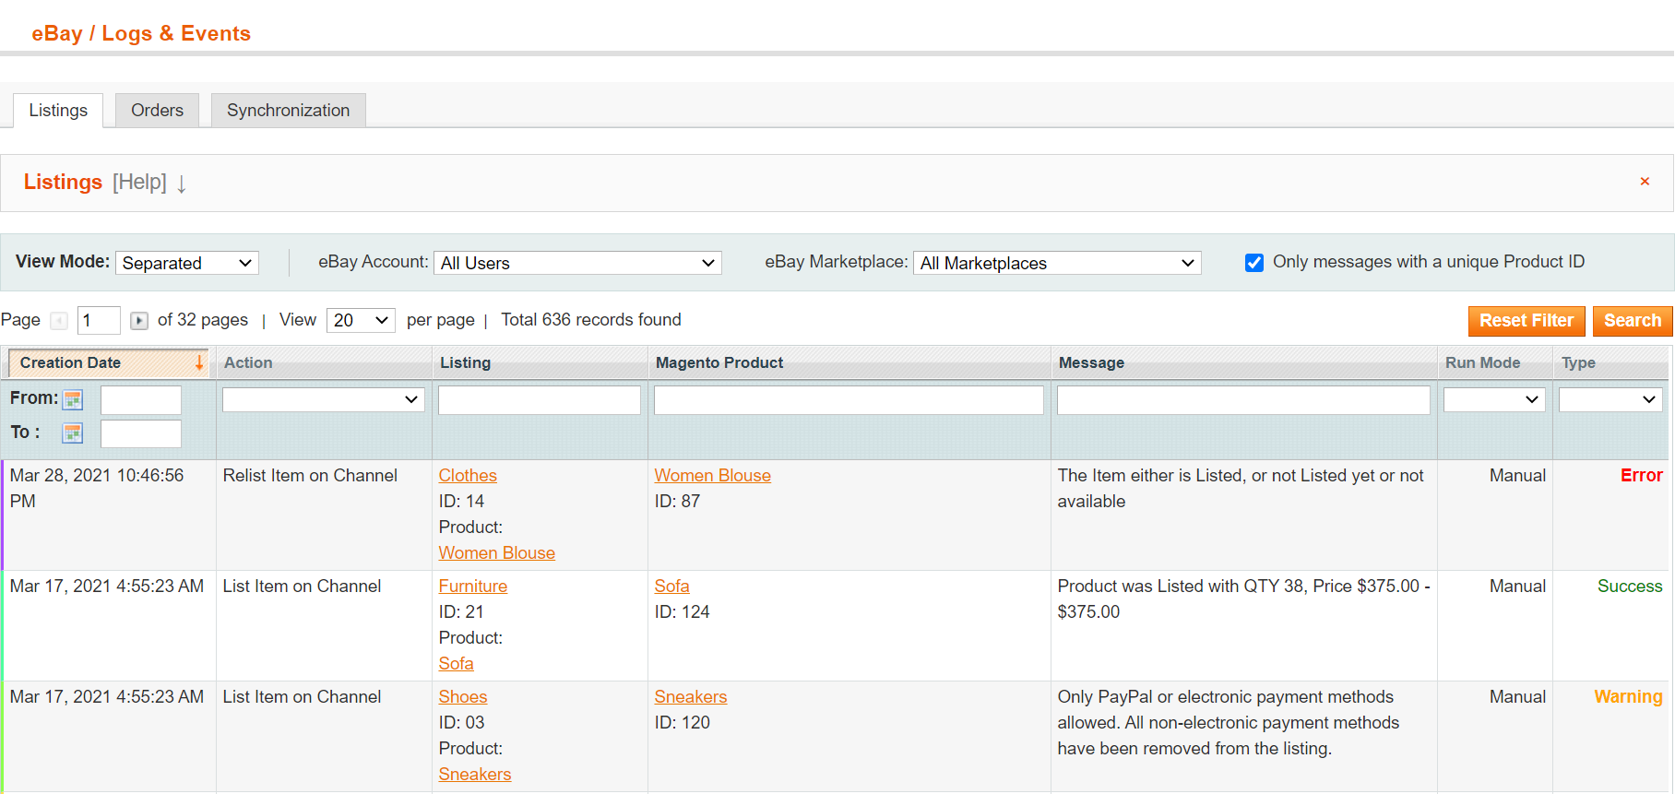Viewport: 1675px width, 794px height.
Task: Go to previous page arrow
Action: [x=59, y=321]
